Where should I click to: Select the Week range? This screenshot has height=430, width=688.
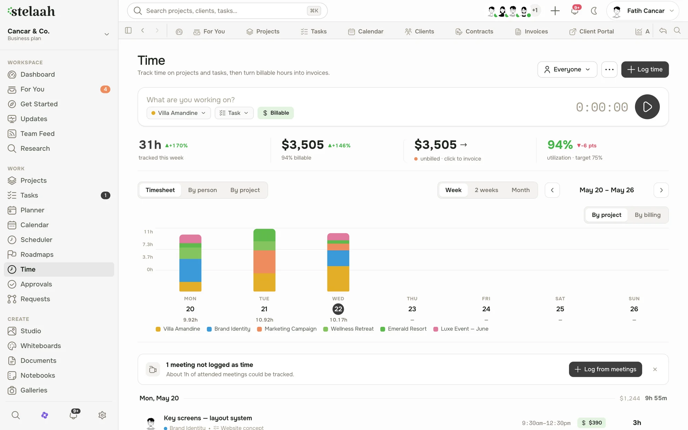(x=453, y=190)
